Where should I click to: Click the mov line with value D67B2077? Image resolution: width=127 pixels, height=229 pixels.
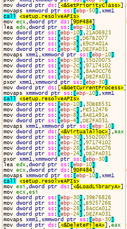[x=56, y=38]
